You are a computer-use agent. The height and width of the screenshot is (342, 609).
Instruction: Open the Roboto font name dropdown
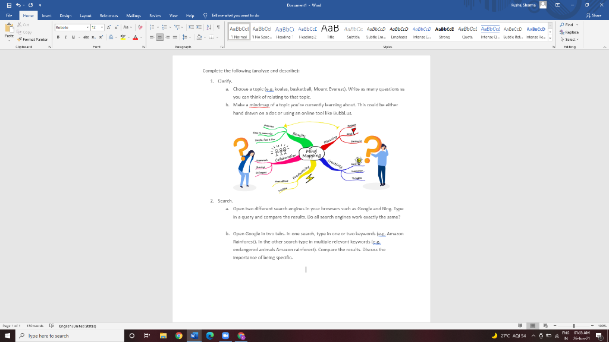click(x=89, y=27)
